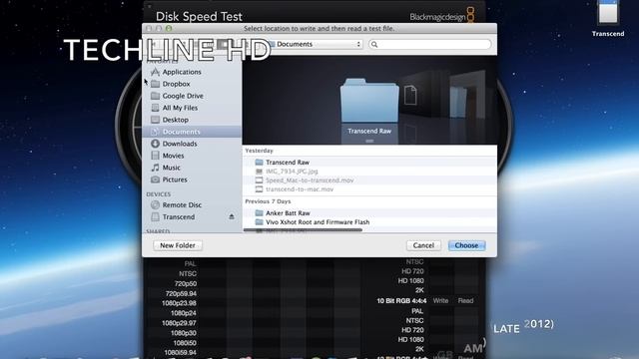Click the Blackmagicdesign logo
639x359 pixels.
click(442, 16)
